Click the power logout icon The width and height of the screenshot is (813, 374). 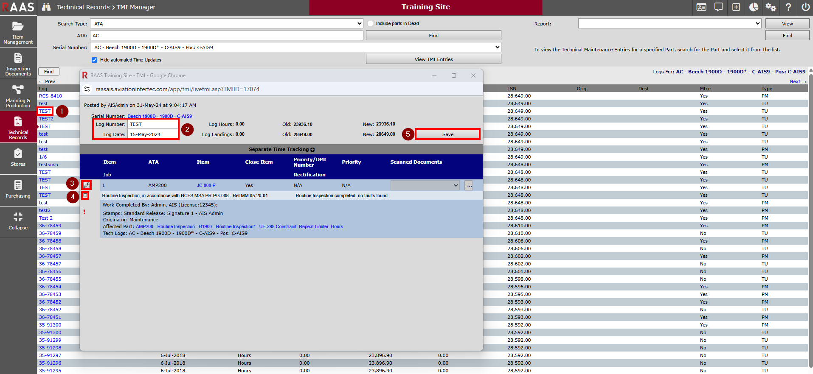805,7
